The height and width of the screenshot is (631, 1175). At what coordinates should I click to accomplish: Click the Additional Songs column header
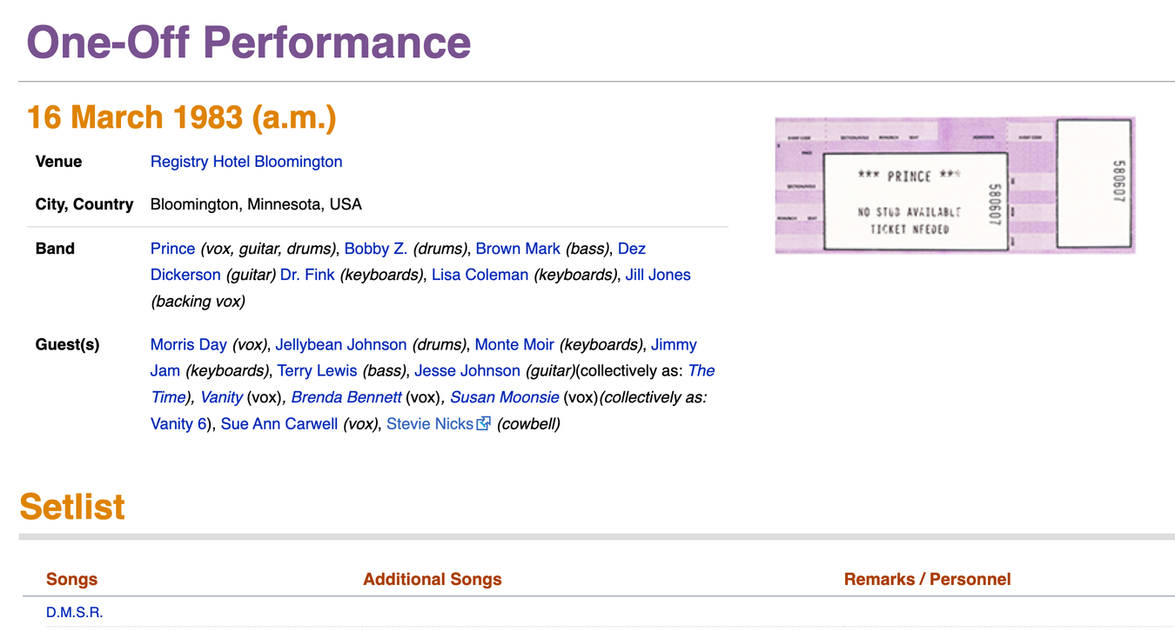pos(433,579)
